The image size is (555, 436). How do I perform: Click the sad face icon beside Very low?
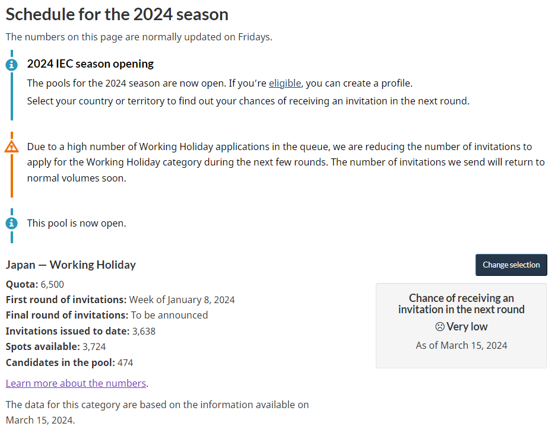tap(440, 327)
